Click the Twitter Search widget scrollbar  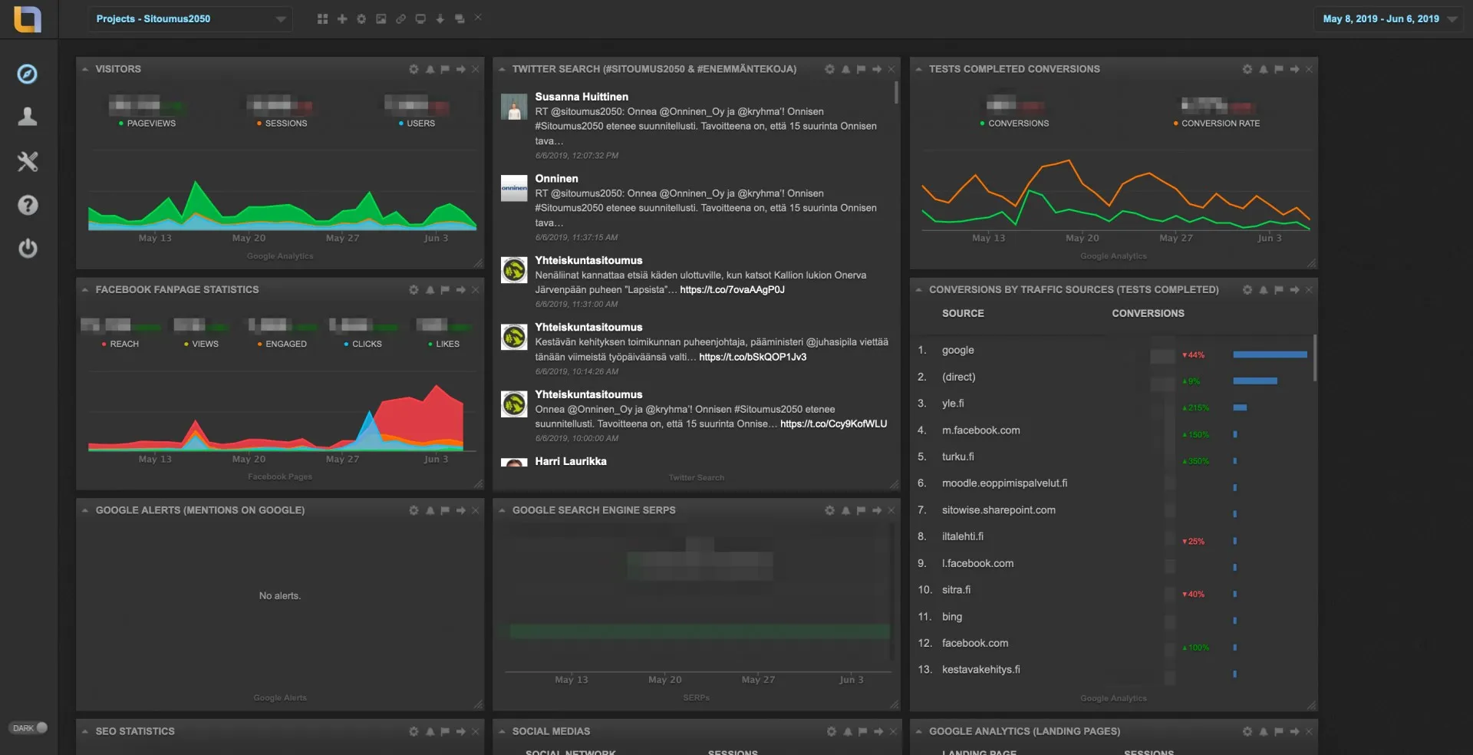tap(896, 93)
